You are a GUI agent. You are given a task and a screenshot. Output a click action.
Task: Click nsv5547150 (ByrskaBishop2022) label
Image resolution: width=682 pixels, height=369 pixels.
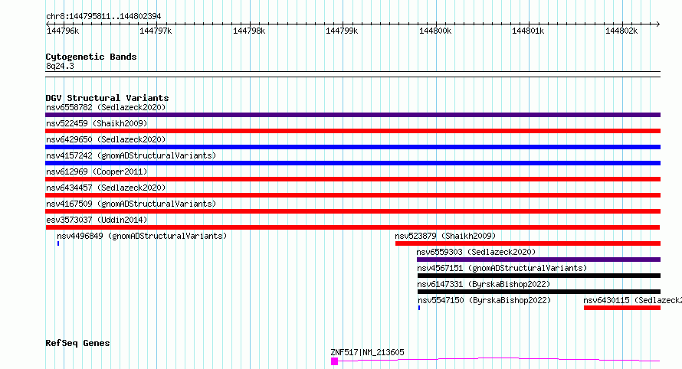point(484,300)
